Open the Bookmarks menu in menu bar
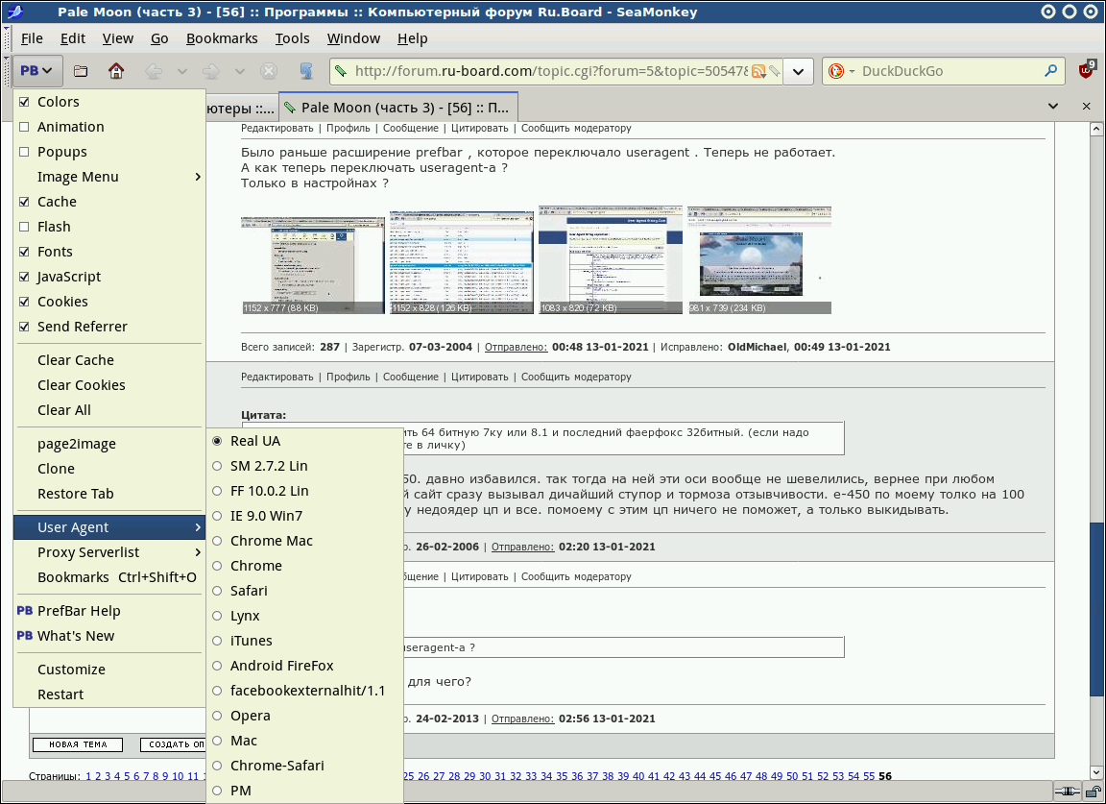The height and width of the screenshot is (804, 1106). pos(222,38)
